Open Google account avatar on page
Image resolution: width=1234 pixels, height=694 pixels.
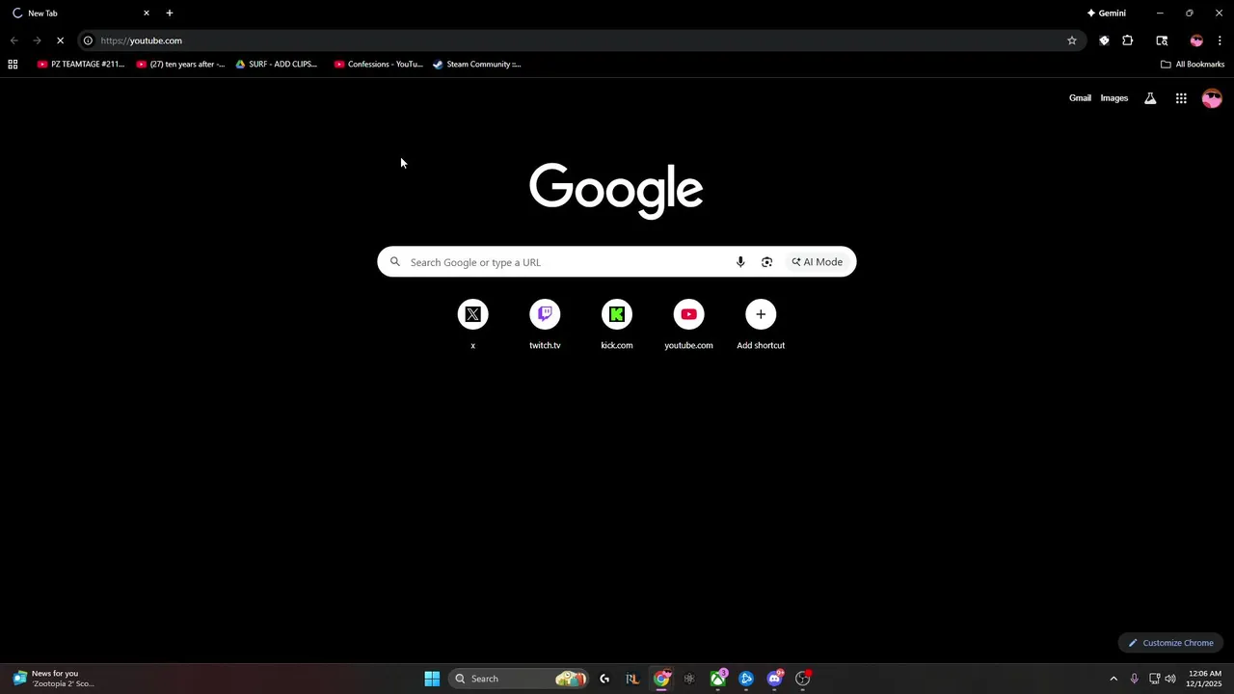click(1212, 98)
